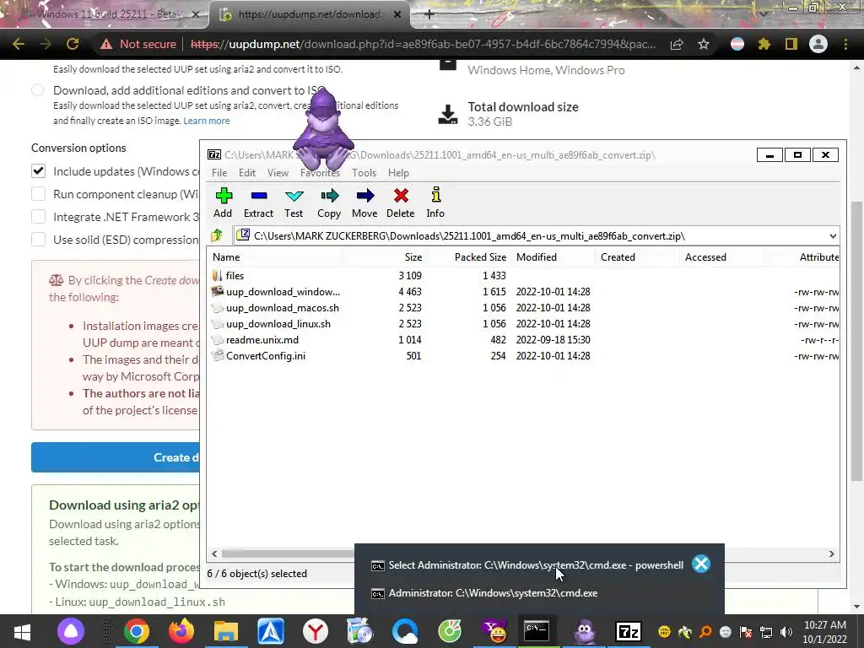The height and width of the screenshot is (648, 864).
Task: Click the URL address bar
Action: click(424, 44)
